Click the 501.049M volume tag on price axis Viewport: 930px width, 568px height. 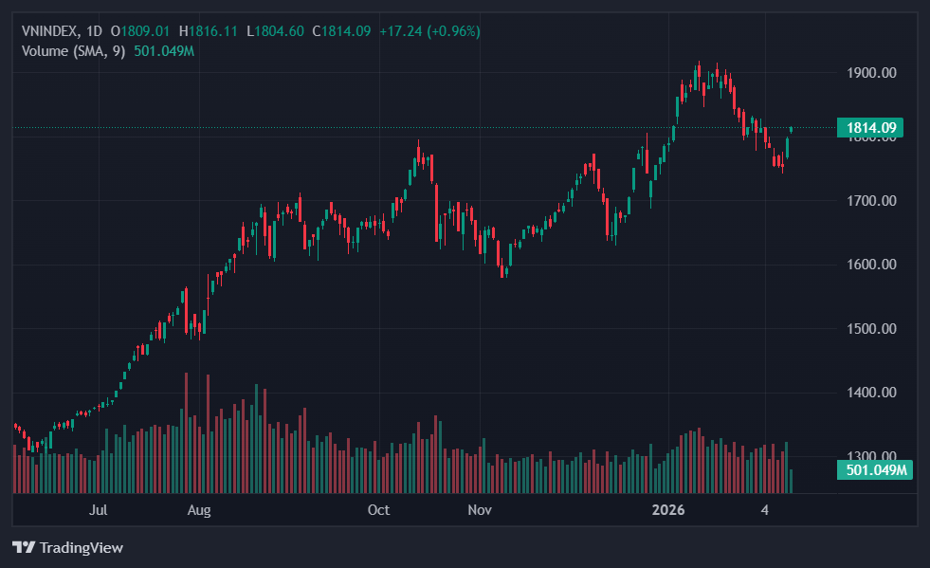pyautogui.click(x=875, y=469)
